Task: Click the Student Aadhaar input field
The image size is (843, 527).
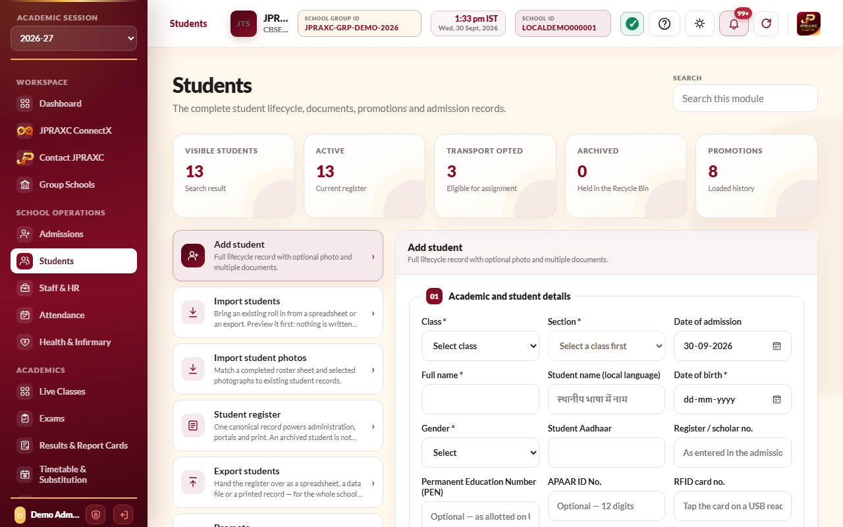Action: [x=607, y=453]
